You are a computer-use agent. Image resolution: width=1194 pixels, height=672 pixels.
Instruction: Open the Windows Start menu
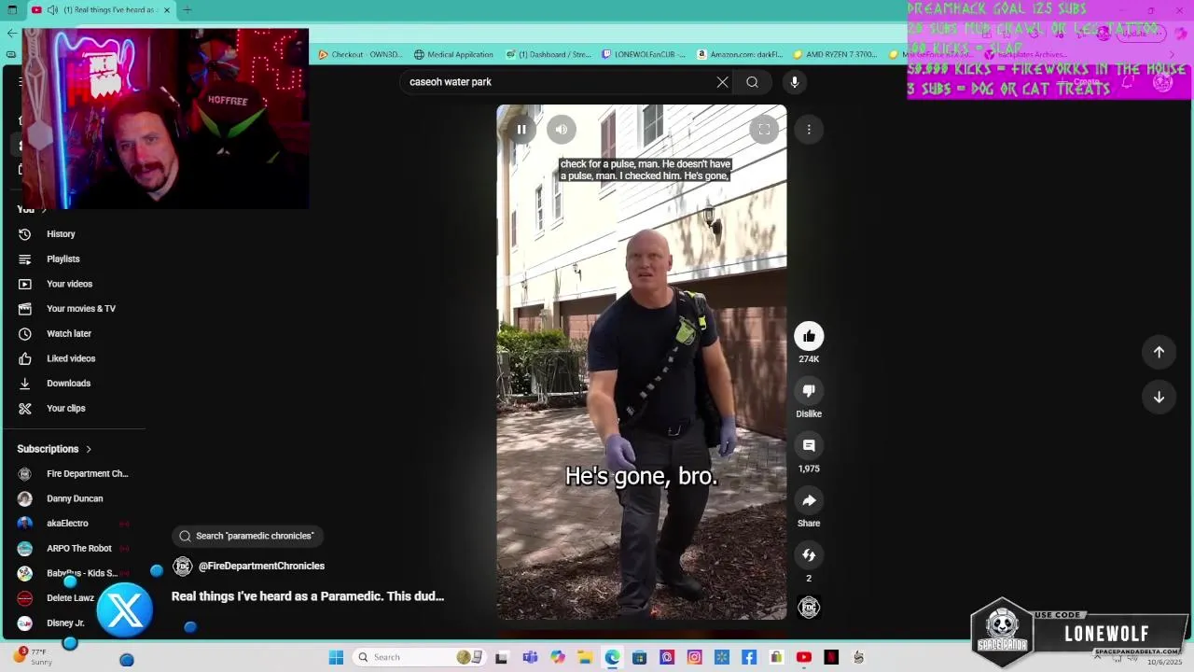coord(336,657)
